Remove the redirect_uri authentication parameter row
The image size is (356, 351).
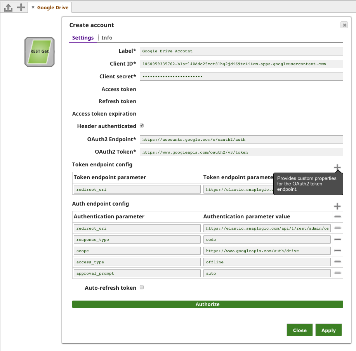click(x=337, y=228)
